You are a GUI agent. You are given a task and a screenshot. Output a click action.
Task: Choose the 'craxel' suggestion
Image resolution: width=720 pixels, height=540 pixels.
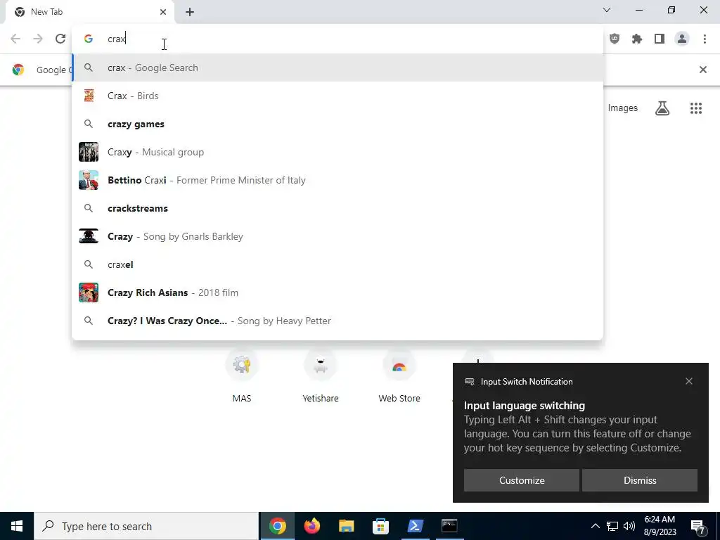(x=337, y=264)
